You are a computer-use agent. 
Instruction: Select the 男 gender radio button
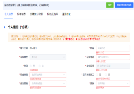pos(31,66)
